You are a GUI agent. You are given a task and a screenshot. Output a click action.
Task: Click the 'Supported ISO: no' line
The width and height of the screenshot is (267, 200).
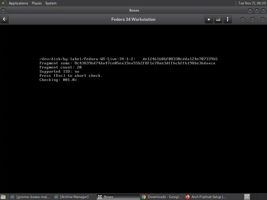[59, 71]
